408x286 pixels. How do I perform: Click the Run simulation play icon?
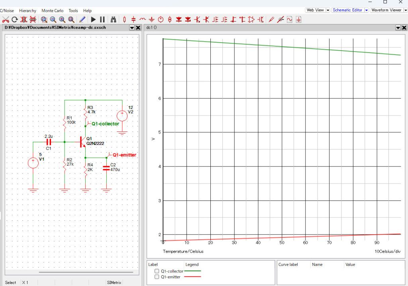(93, 19)
